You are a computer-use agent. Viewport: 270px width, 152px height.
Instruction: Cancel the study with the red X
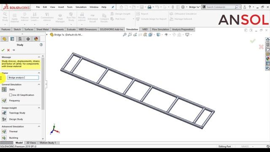pyautogui.click(x=8, y=50)
